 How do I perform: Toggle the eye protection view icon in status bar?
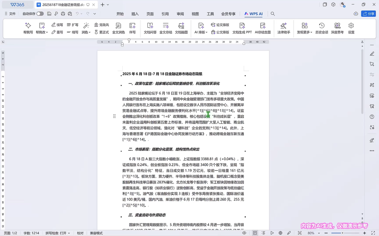(x=244, y=233)
